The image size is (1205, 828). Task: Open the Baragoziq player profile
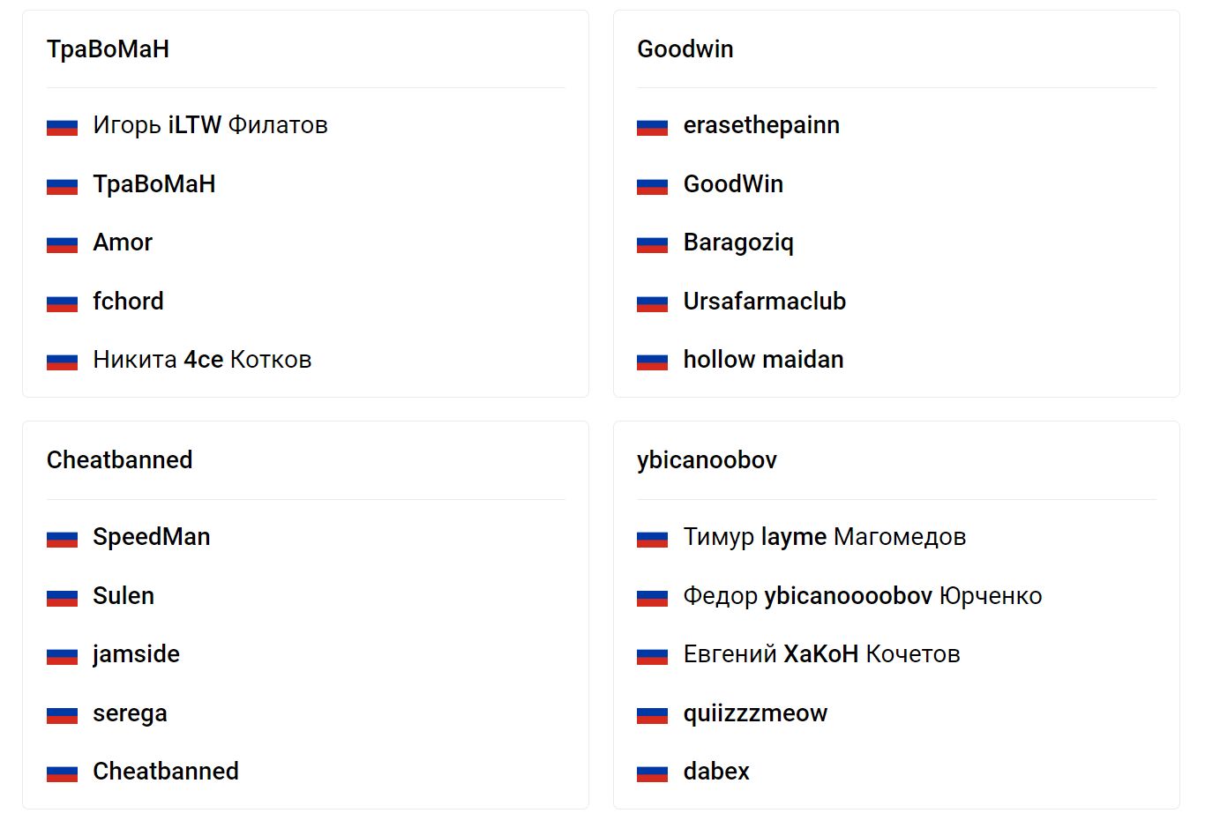(738, 242)
